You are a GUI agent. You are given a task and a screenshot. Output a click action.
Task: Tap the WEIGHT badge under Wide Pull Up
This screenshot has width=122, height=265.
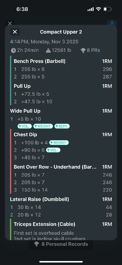[43, 126]
